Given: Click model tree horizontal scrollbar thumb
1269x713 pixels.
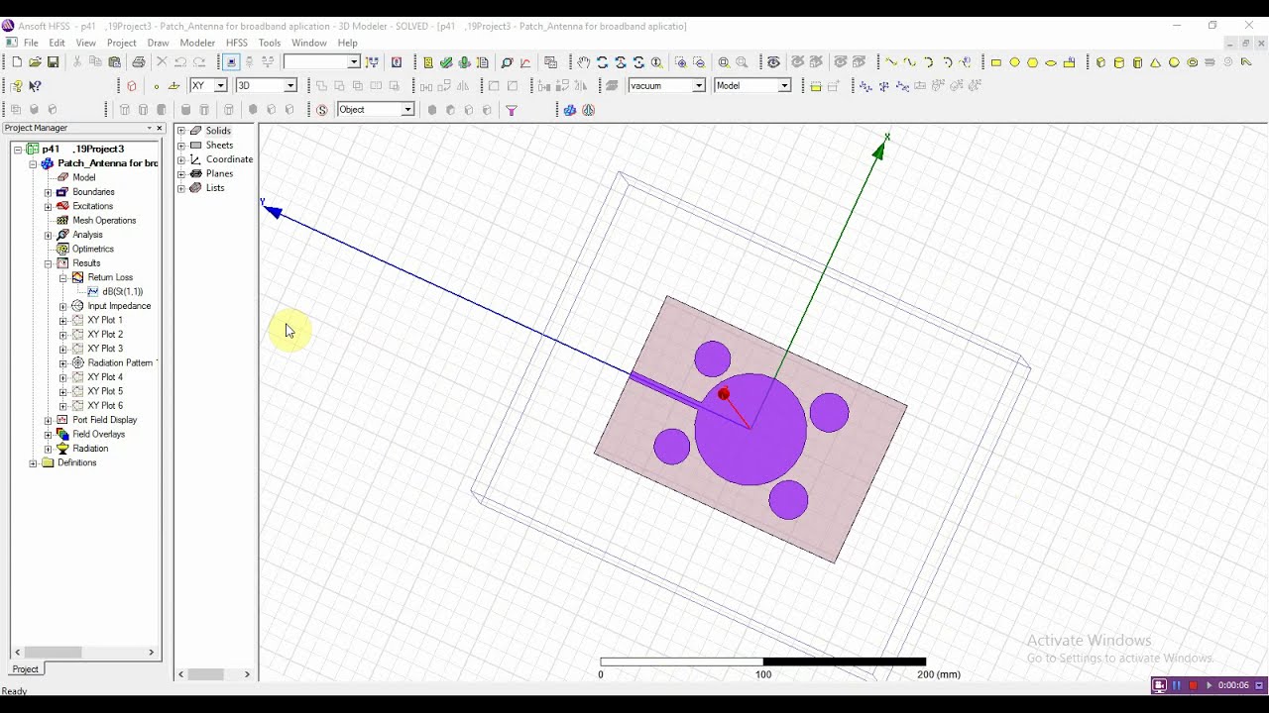Looking at the screenshot, I should tap(206, 674).
